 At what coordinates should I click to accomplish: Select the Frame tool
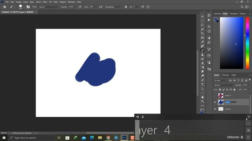[202, 38]
